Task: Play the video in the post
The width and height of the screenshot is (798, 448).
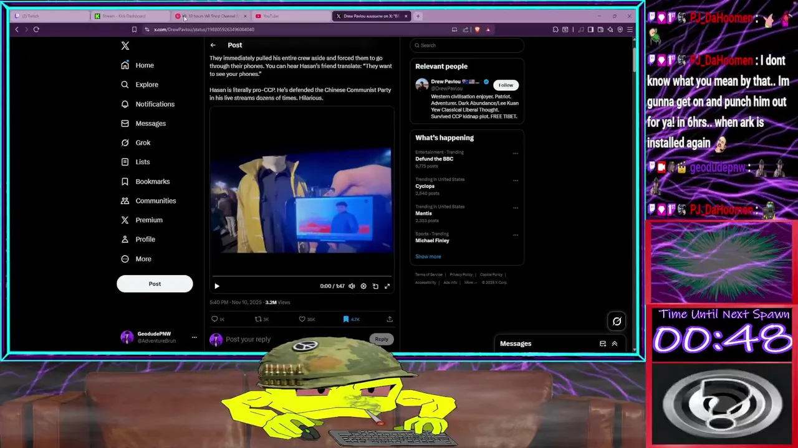Action: pos(216,286)
